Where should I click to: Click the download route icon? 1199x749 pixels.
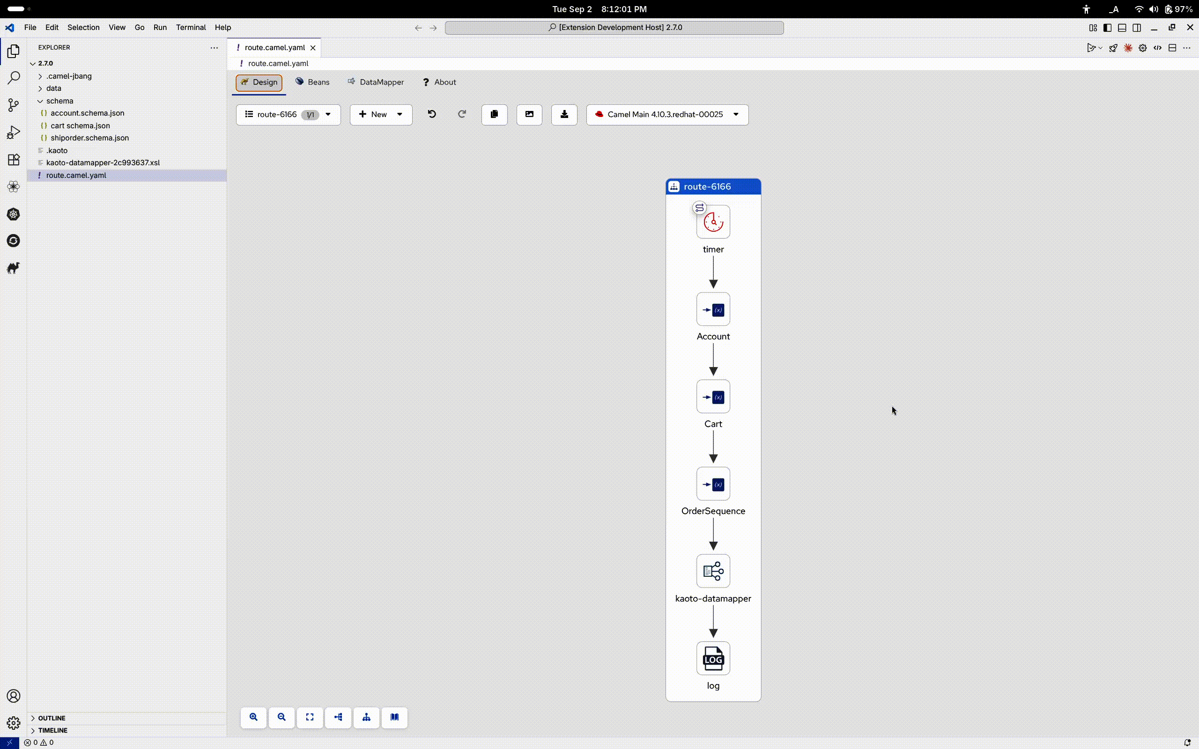pos(564,114)
